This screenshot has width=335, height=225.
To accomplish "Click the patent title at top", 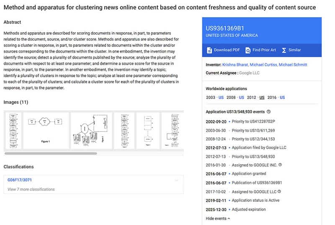I will pos(160,7).
